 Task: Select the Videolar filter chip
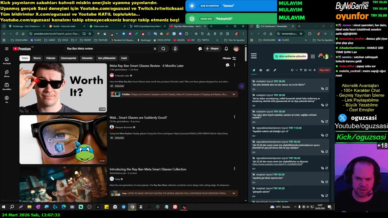click(51, 58)
